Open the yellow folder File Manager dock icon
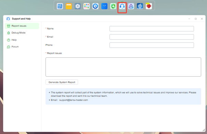The width and height of the screenshot is (207, 134). point(69,6)
